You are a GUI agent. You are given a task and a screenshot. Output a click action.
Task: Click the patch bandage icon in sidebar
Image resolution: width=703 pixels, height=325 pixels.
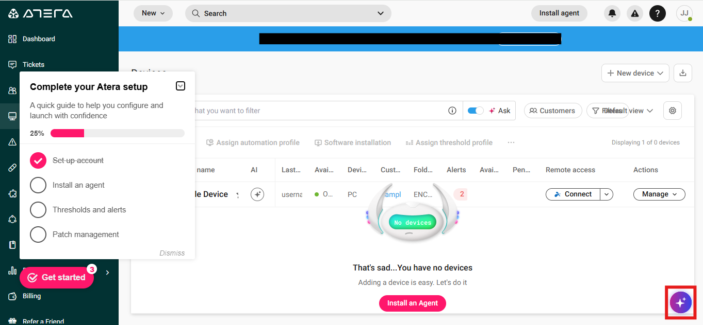(x=13, y=168)
